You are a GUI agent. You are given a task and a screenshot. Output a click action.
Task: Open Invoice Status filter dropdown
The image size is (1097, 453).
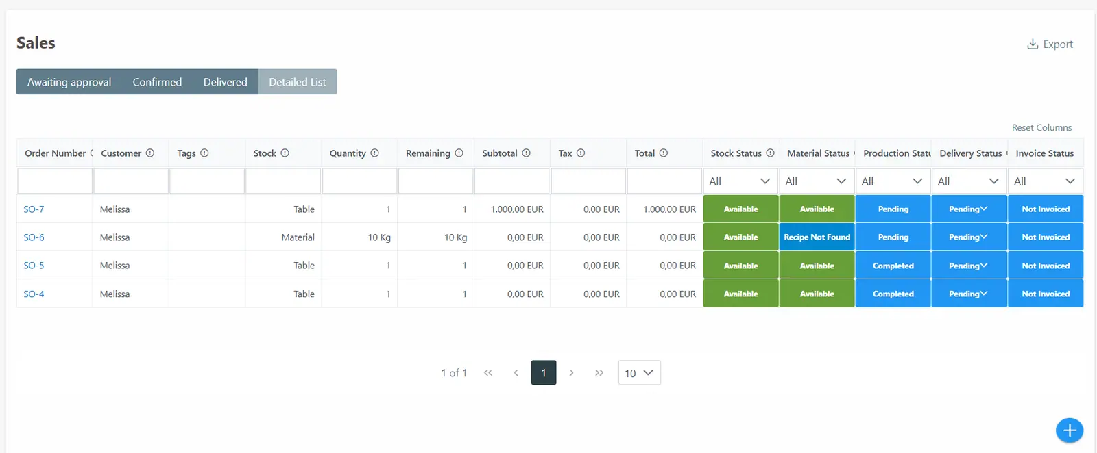coord(1046,181)
